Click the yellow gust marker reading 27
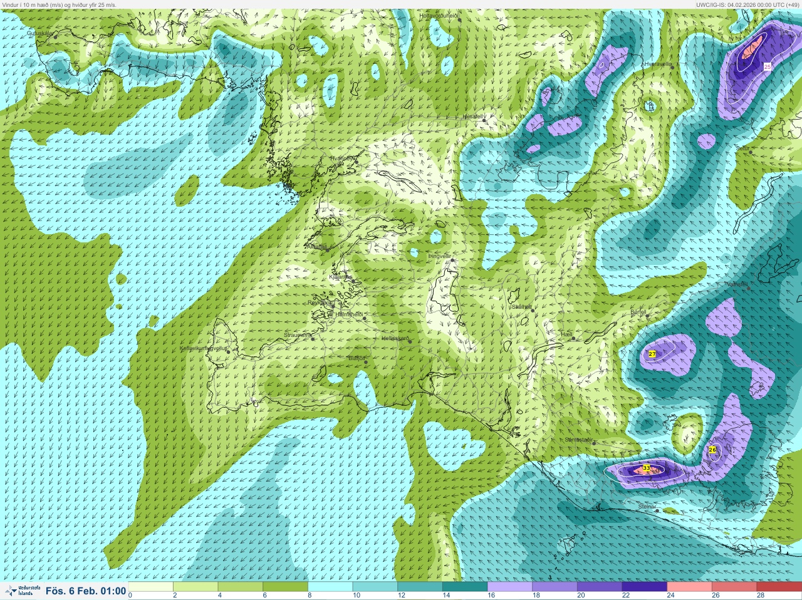802x600 pixels. 652,354
